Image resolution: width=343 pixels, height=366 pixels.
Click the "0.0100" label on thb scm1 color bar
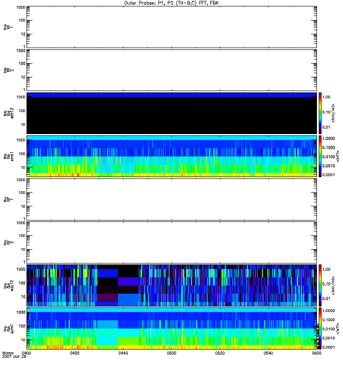click(328, 156)
